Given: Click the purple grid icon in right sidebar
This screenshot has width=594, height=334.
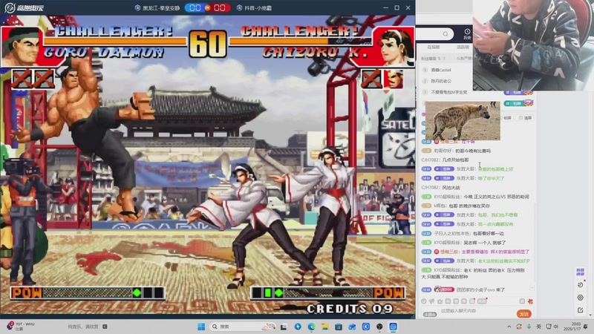Looking at the screenshot, I should click(x=581, y=272).
